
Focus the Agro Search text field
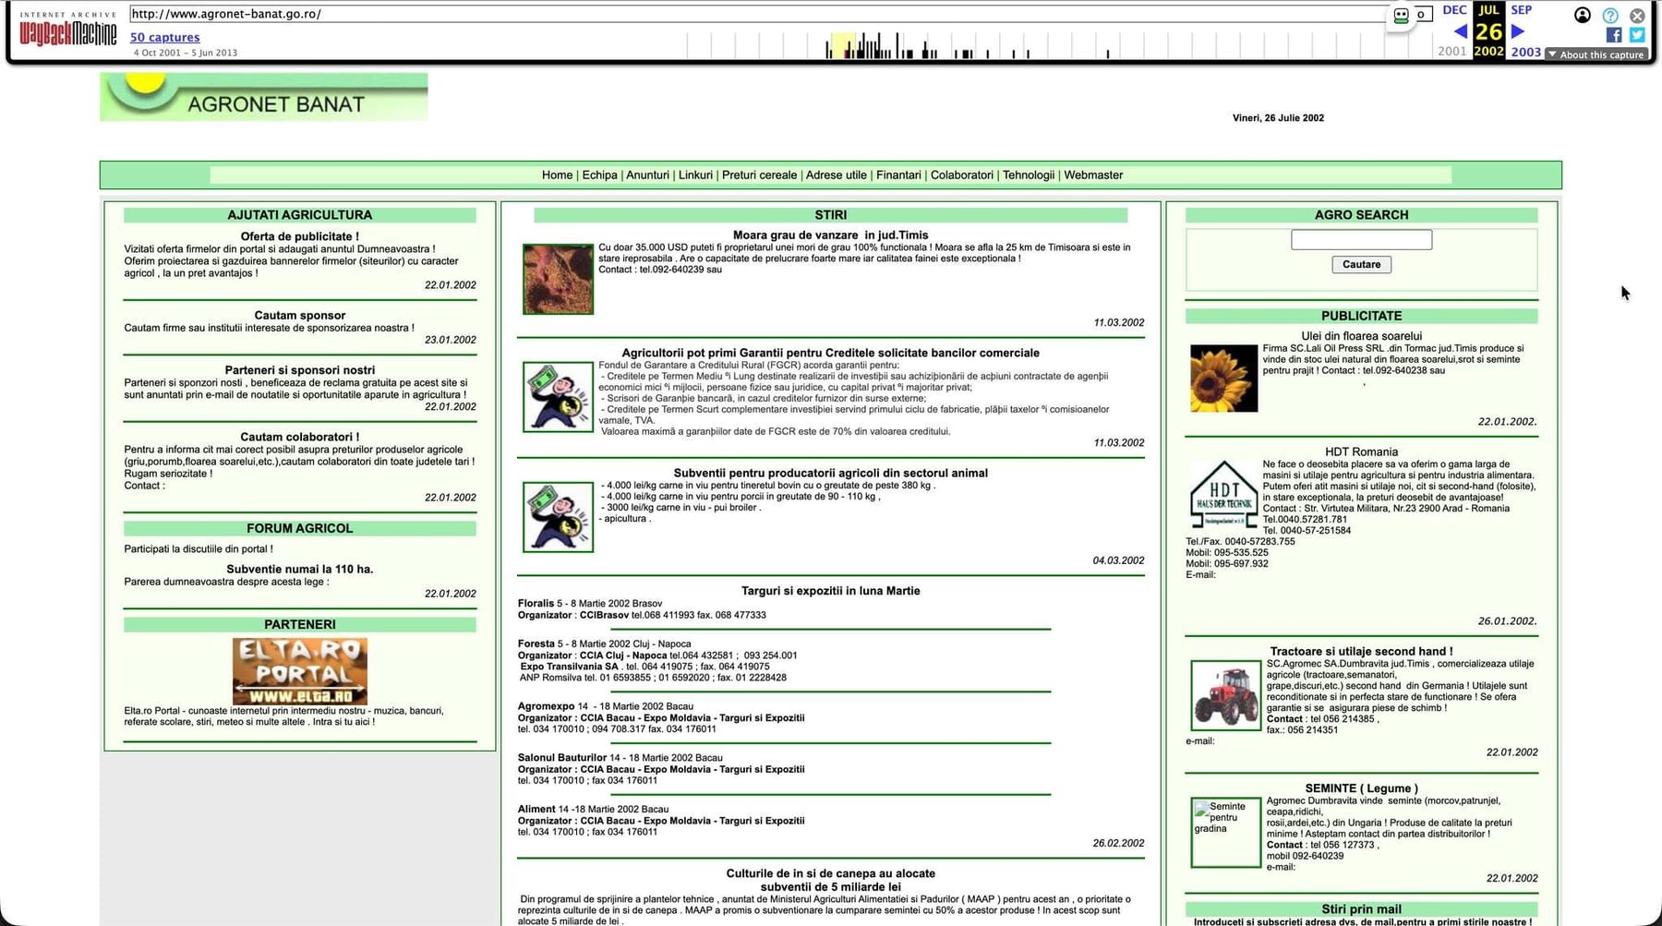[x=1361, y=240]
